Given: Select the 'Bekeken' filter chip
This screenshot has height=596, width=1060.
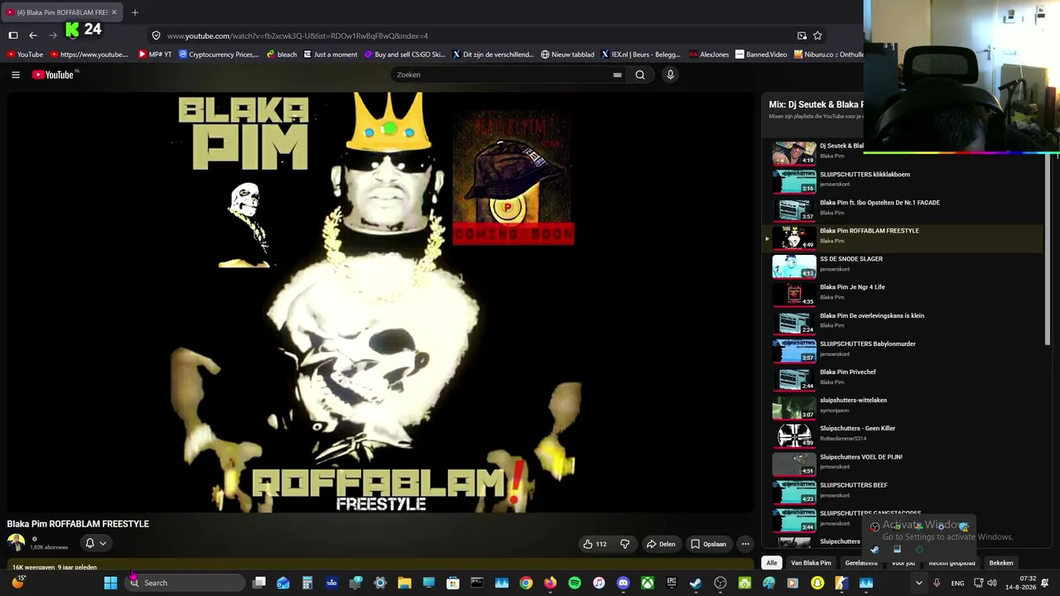Looking at the screenshot, I should point(1001,563).
